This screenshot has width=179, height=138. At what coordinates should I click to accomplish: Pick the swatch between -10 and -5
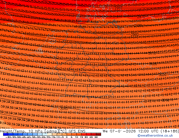(x=60, y=134)
